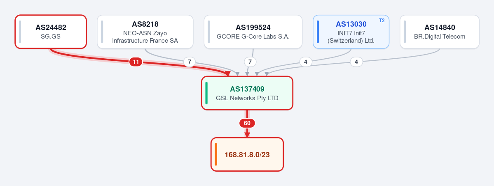Click the orange color bar in prefix node
This screenshot has height=186, width=494.
(216, 154)
